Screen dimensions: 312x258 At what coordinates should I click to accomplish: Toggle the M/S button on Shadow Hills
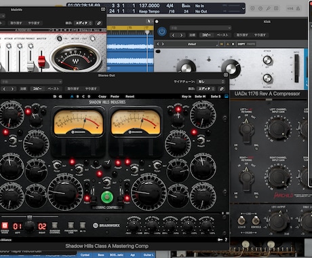coord(83,225)
